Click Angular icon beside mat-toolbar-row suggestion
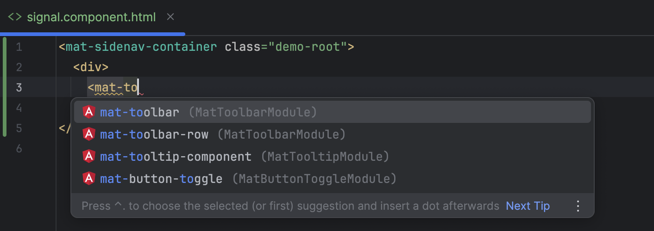Viewport: 654px width, 231px height. coord(88,134)
